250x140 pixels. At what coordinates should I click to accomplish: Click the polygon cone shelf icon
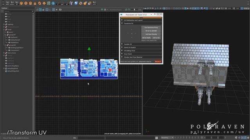click(x=35, y=3)
